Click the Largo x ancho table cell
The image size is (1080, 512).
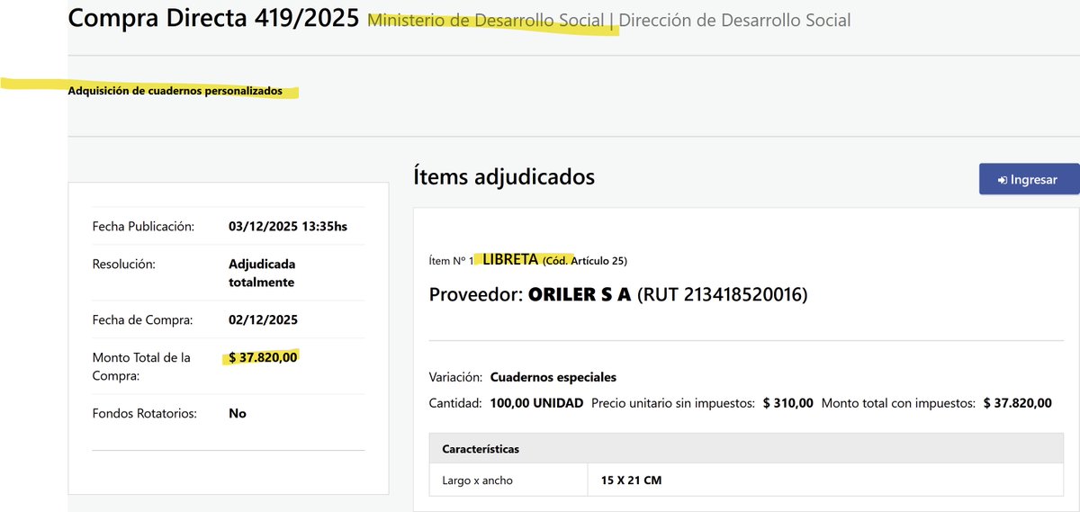508,481
